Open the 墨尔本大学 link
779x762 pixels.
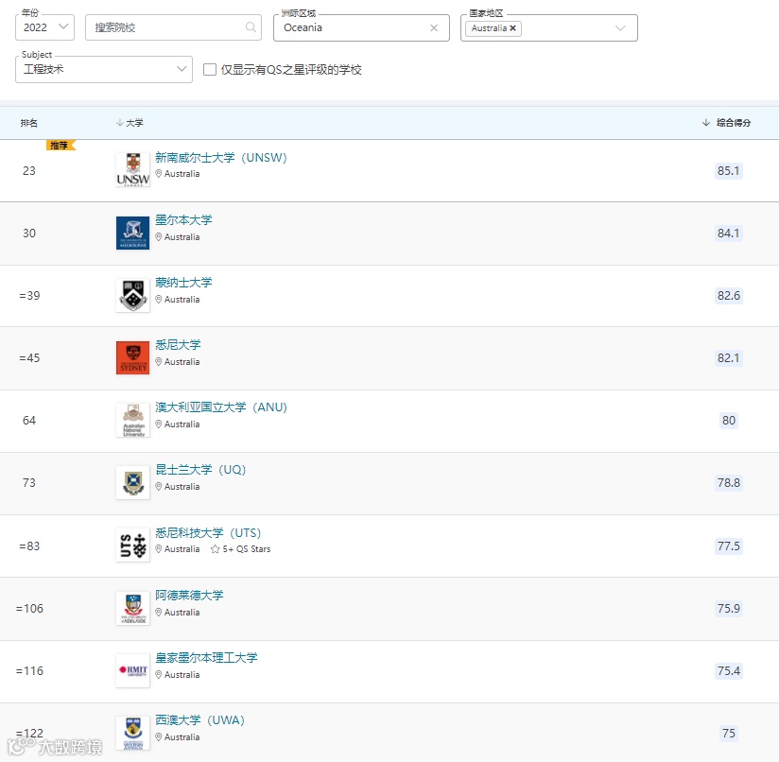click(x=183, y=220)
